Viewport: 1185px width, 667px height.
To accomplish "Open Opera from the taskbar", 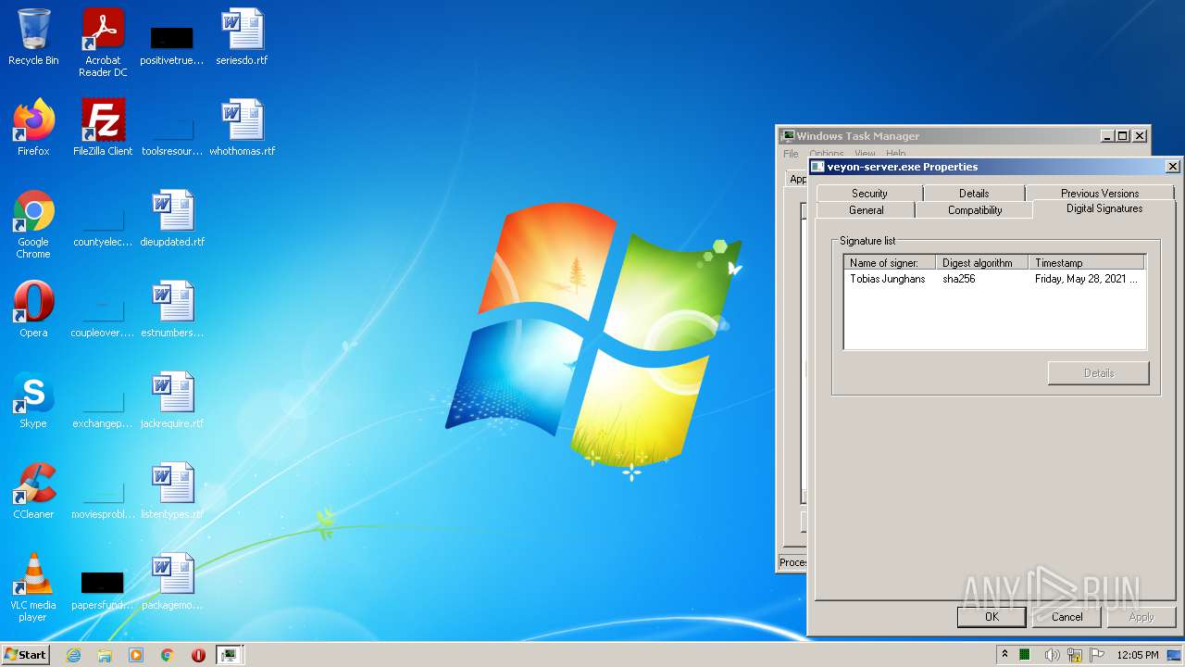I will pos(198,655).
